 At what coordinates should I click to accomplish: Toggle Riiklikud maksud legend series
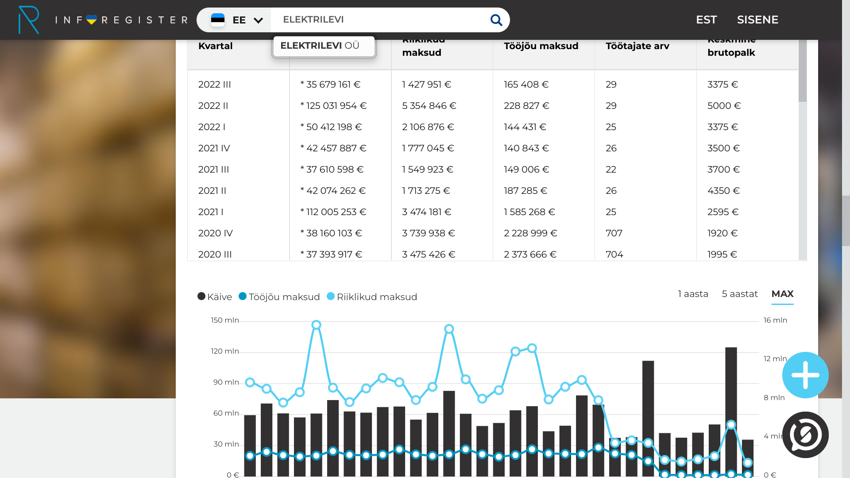pyautogui.click(x=372, y=297)
